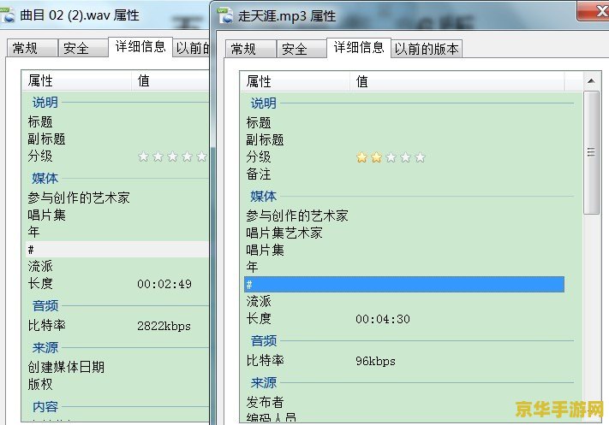Click 音频 group header in mp3 window
Viewport: 609px width, 425px height.
[x=263, y=341]
